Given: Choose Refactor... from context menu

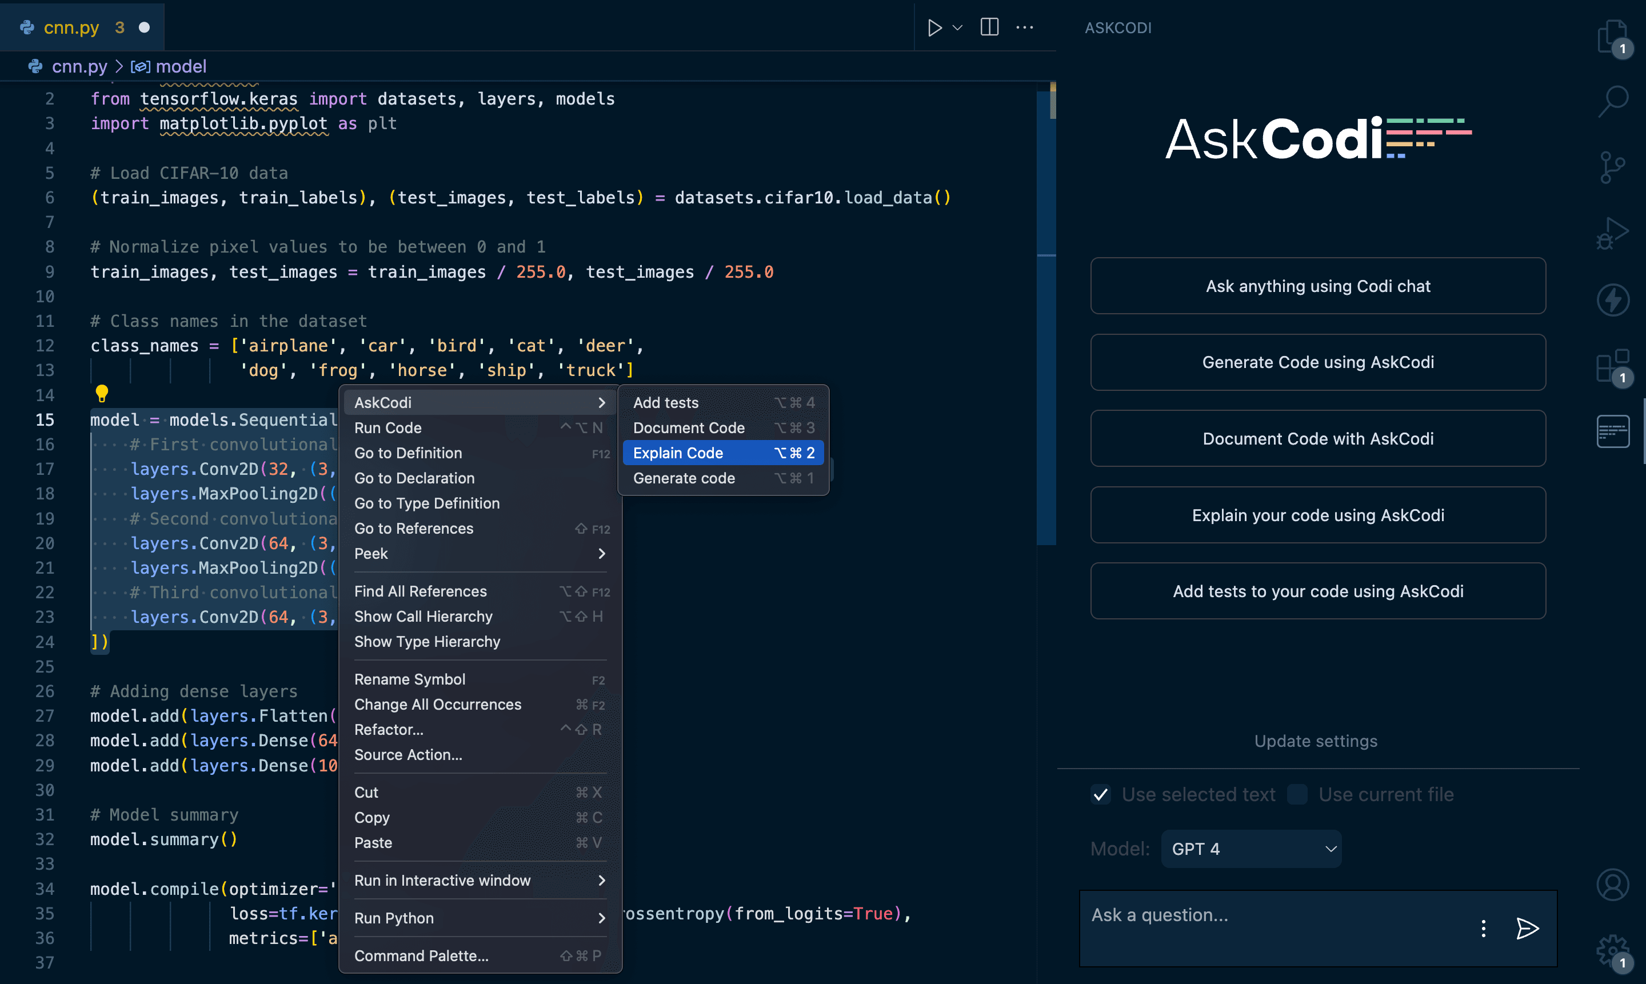Looking at the screenshot, I should pos(480,729).
